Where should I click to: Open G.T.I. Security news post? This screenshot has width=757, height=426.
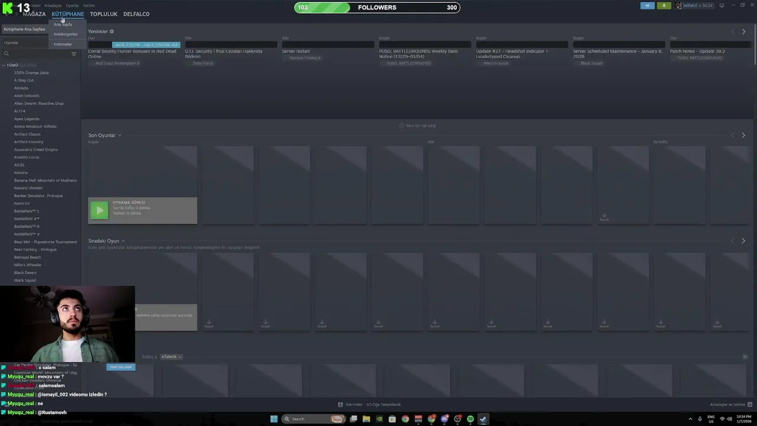[x=224, y=54]
